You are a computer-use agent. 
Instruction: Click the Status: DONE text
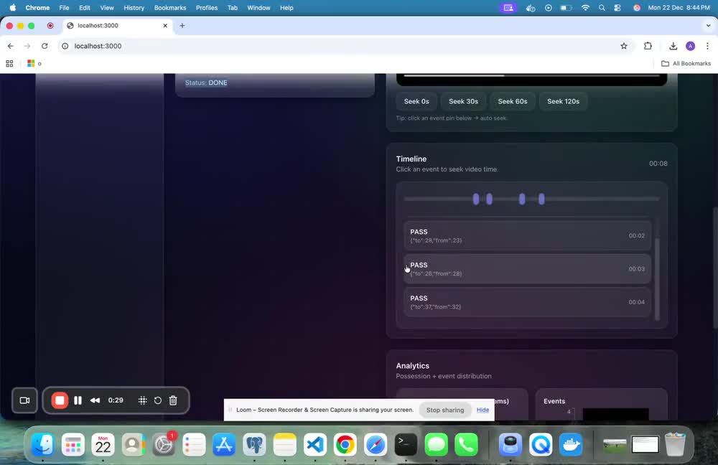206,83
